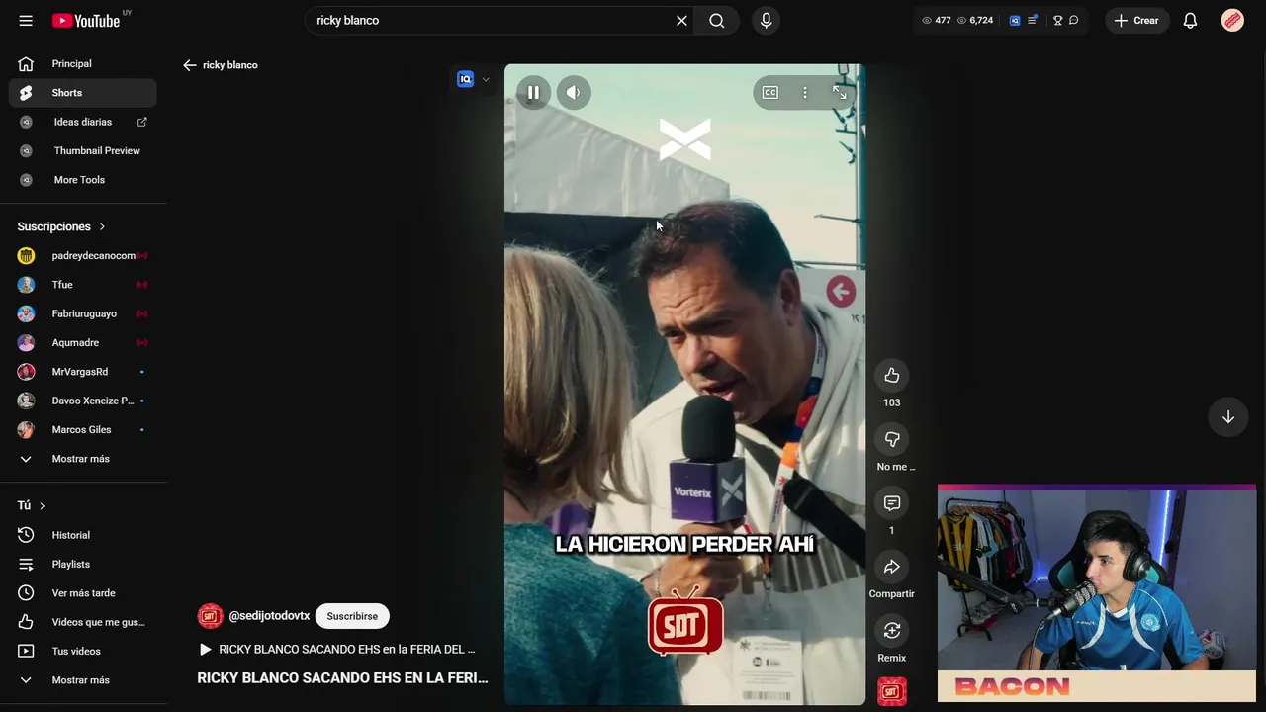Remix this Short
The width and height of the screenshot is (1266, 712).
(x=891, y=631)
